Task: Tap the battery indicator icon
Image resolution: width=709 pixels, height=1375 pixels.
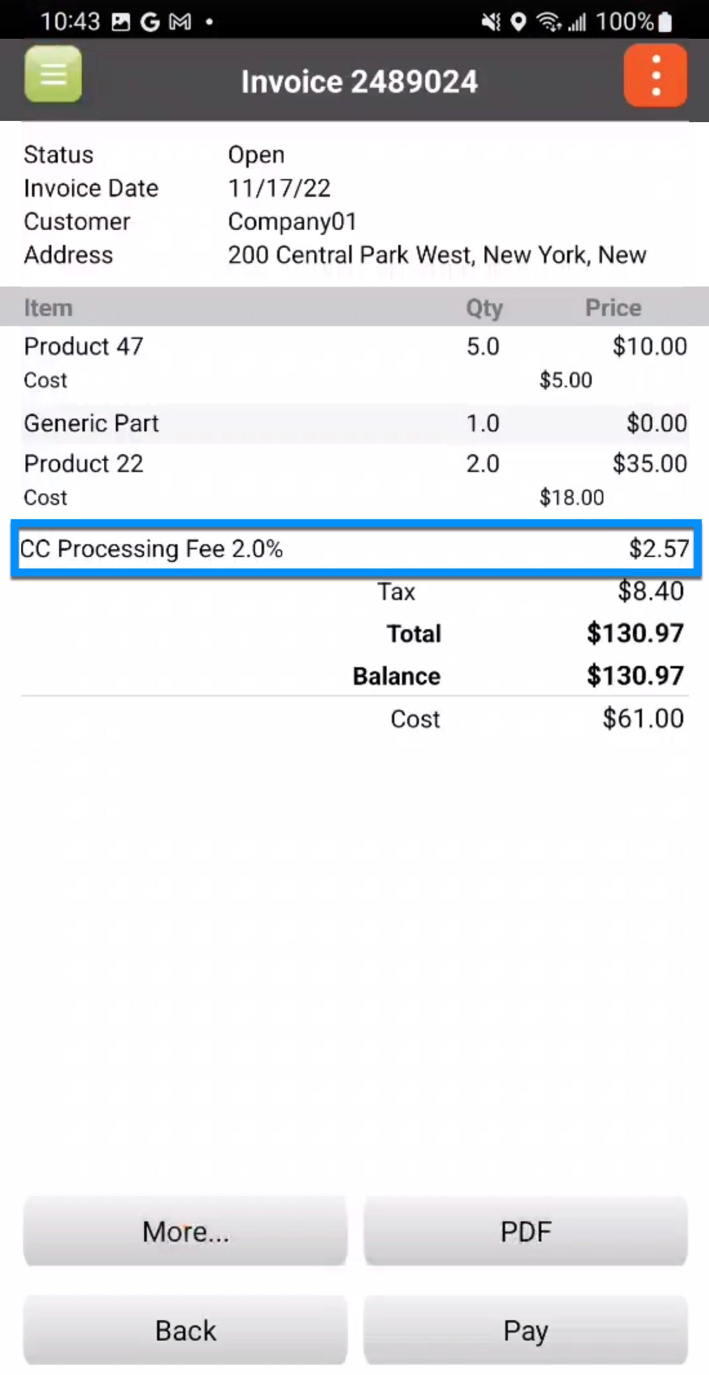Action: (x=665, y=22)
